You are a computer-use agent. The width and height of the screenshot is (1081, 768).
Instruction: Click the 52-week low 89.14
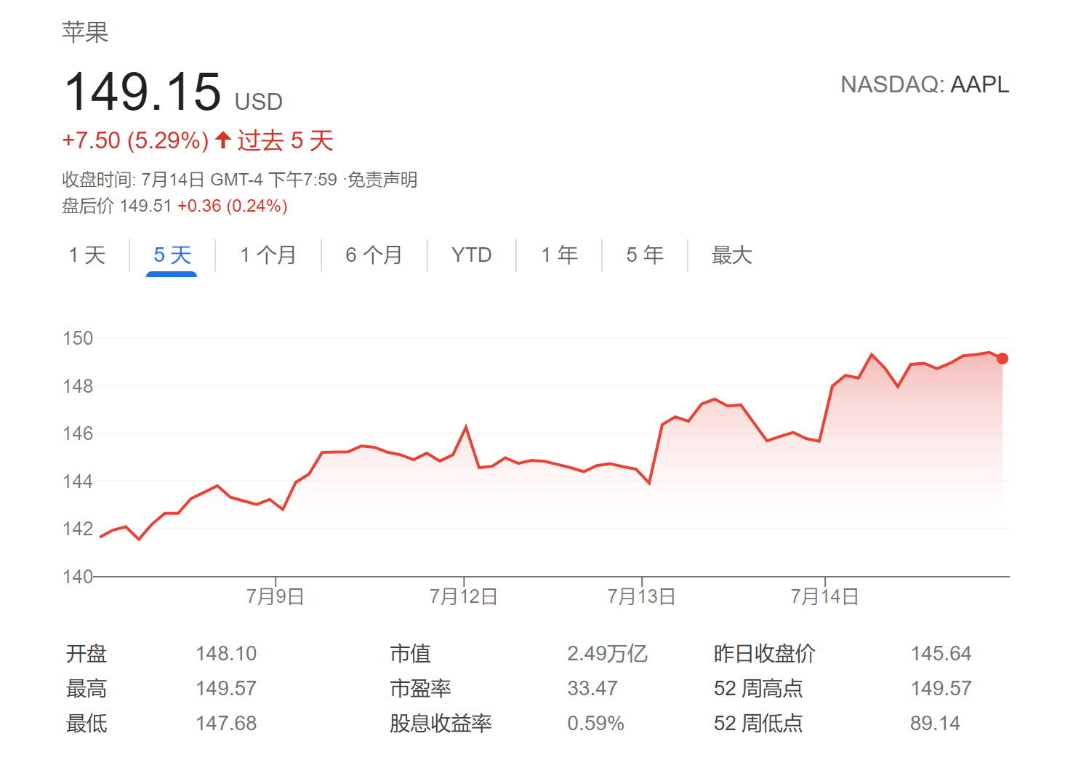tap(935, 724)
